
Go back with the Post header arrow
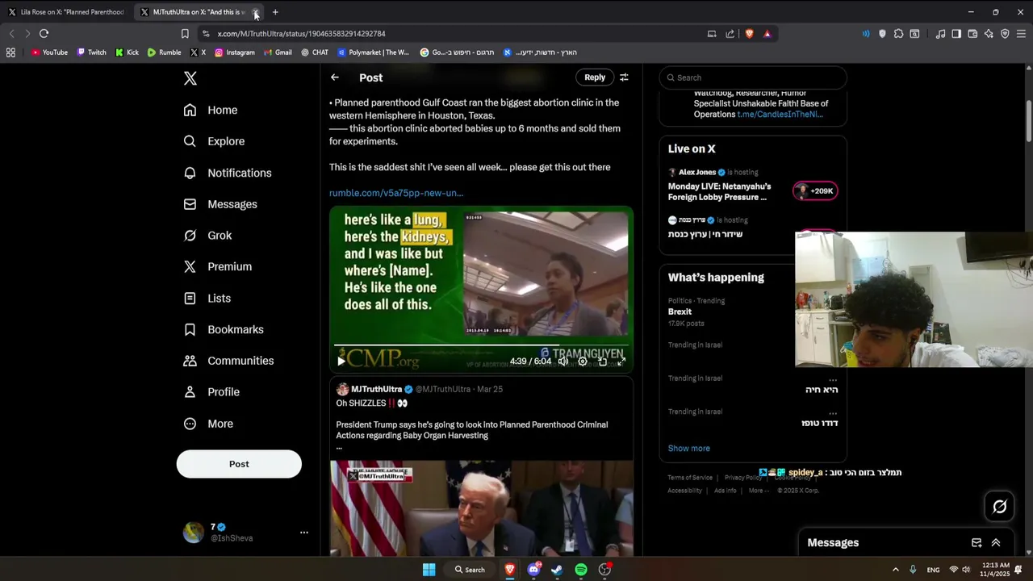tap(335, 77)
